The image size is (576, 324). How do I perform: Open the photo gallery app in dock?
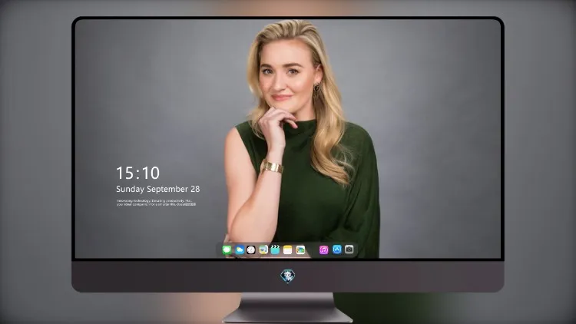[300, 250]
